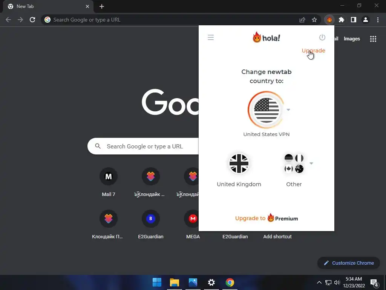
Task: Click the Google search box on page
Action: tap(143, 146)
